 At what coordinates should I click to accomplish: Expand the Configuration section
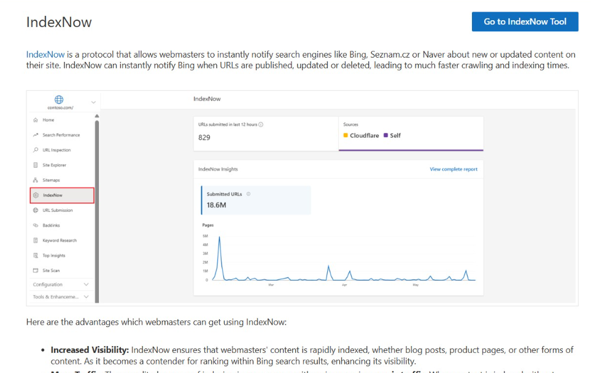click(86, 285)
